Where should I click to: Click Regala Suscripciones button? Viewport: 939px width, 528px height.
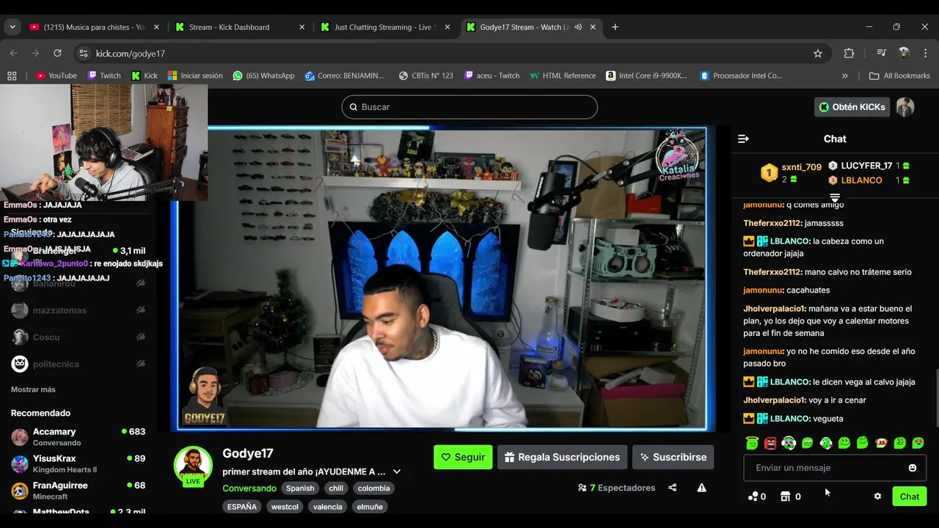[x=562, y=457]
